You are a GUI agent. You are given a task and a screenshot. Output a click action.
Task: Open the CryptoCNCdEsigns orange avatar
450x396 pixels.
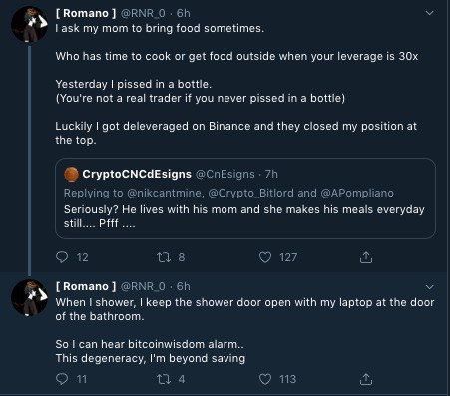click(x=71, y=174)
